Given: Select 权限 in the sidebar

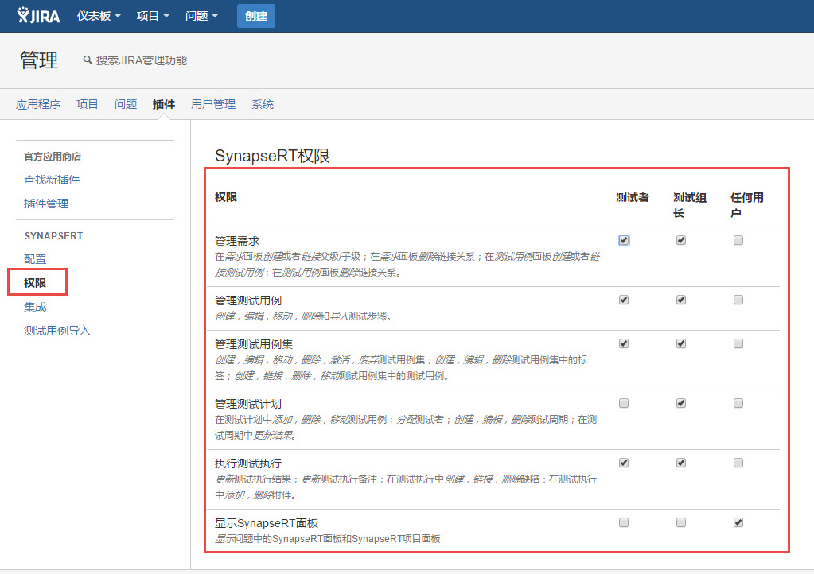Looking at the screenshot, I should click(x=35, y=283).
